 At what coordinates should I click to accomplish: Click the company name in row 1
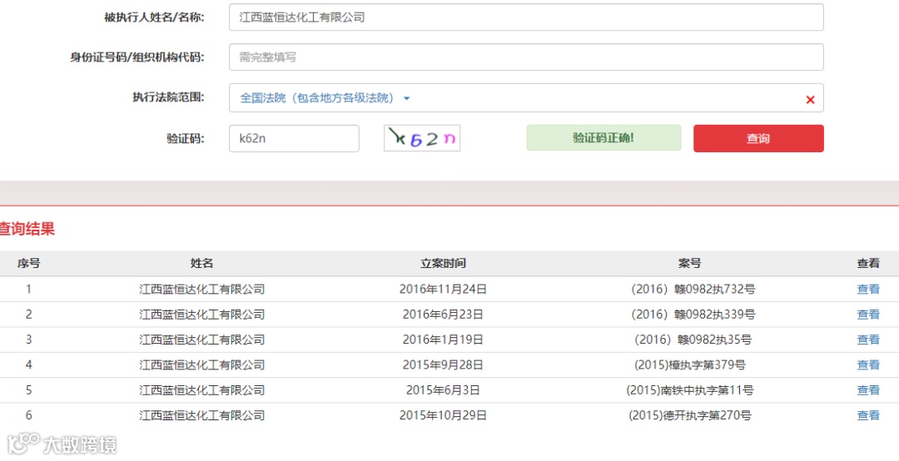[x=201, y=289]
